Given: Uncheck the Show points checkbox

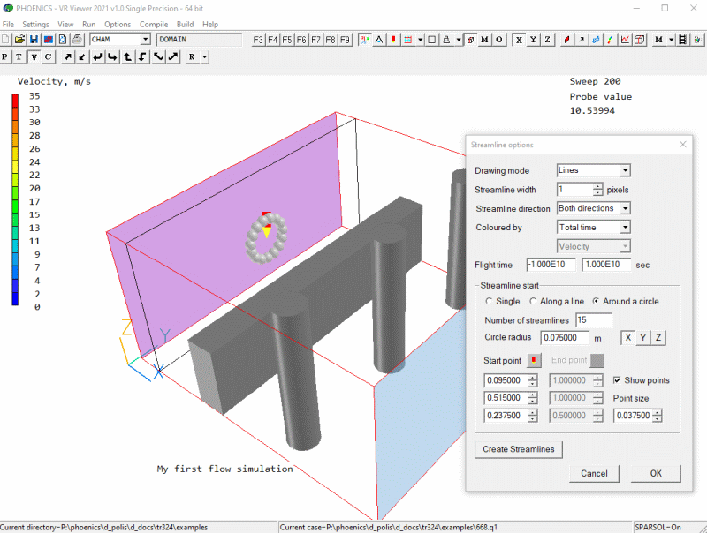Looking at the screenshot, I should click(x=618, y=380).
